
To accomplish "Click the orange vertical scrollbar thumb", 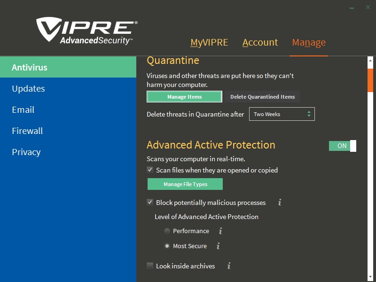I will point(370,80).
